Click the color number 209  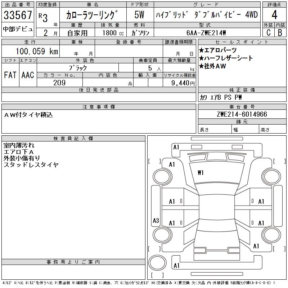click(x=59, y=83)
